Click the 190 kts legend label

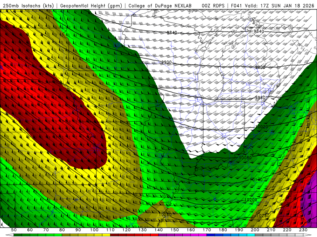point(239,230)
